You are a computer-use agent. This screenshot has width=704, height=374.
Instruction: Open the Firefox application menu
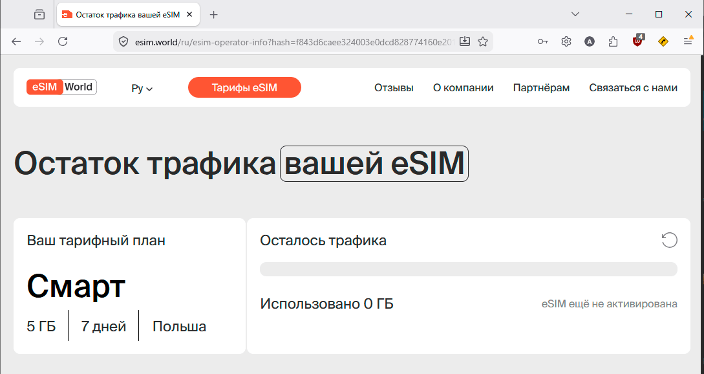tap(688, 41)
